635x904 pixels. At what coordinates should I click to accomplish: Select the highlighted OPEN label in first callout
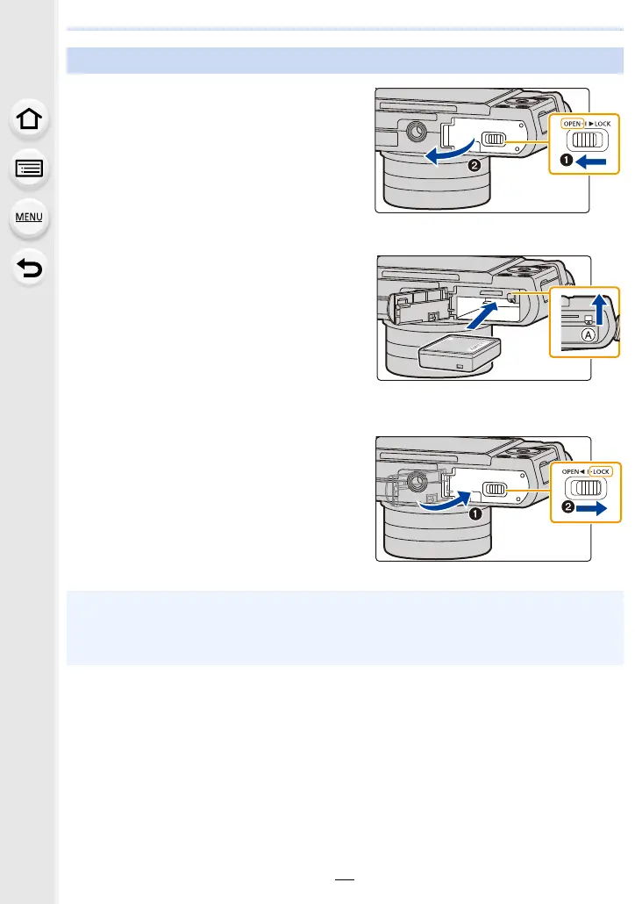tap(572, 124)
